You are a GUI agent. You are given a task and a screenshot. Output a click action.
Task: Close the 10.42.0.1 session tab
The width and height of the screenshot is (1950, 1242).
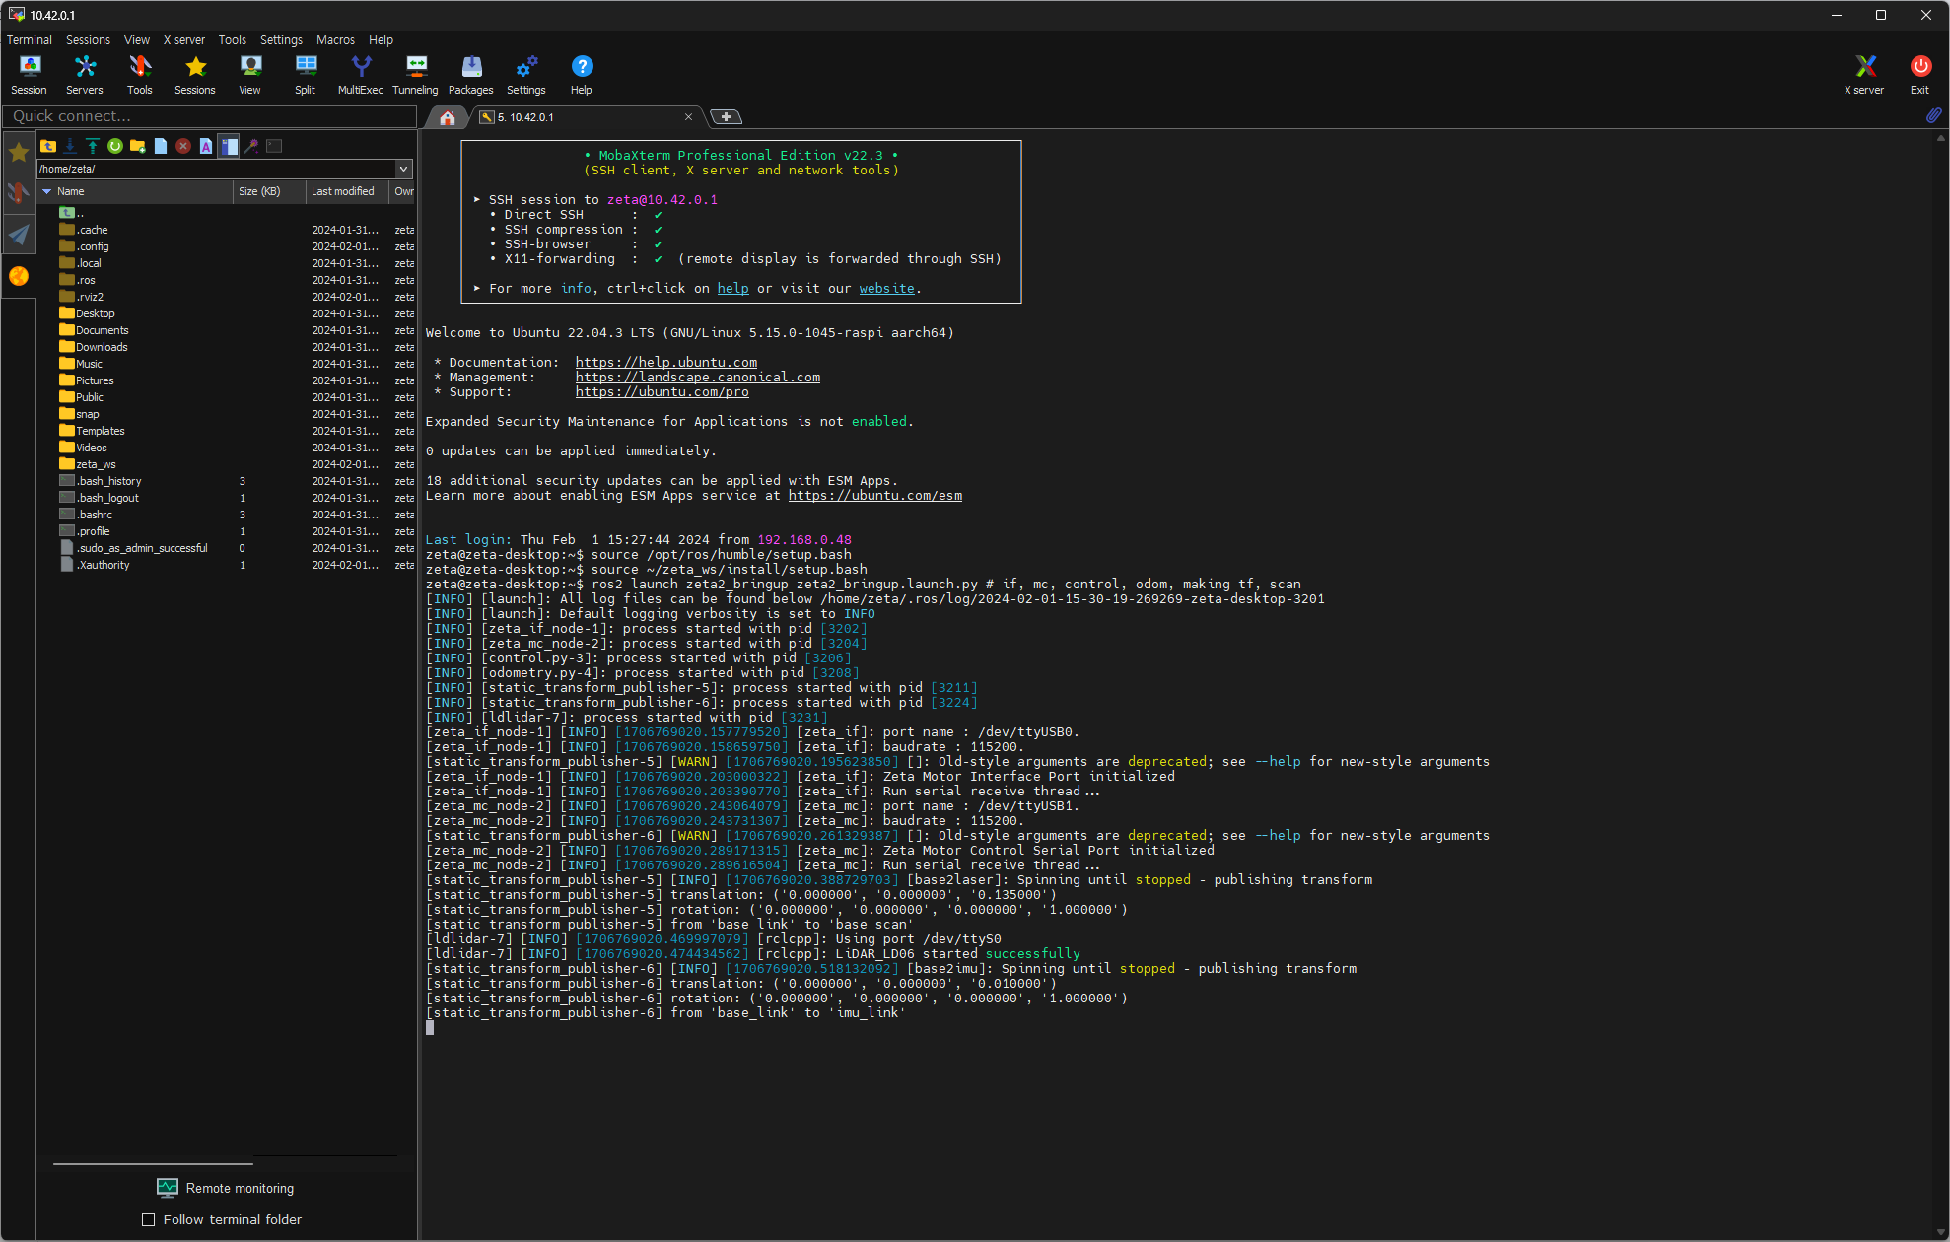point(688,117)
